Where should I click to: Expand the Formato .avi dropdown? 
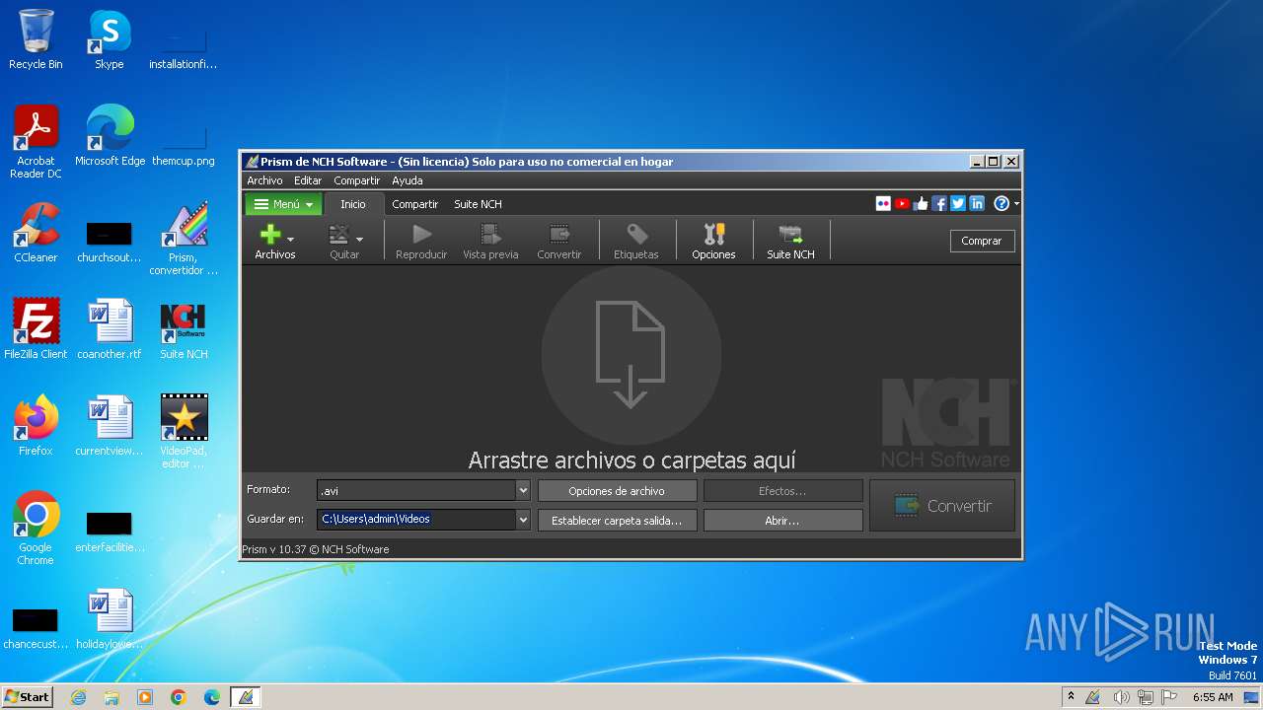pos(523,490)
